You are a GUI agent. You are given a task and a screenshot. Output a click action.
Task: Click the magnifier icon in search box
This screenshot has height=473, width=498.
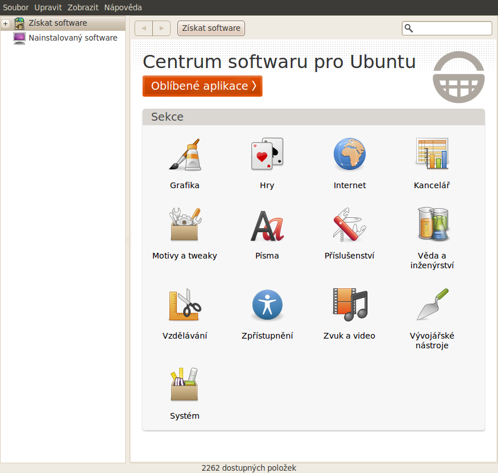[x=409, y=29]
